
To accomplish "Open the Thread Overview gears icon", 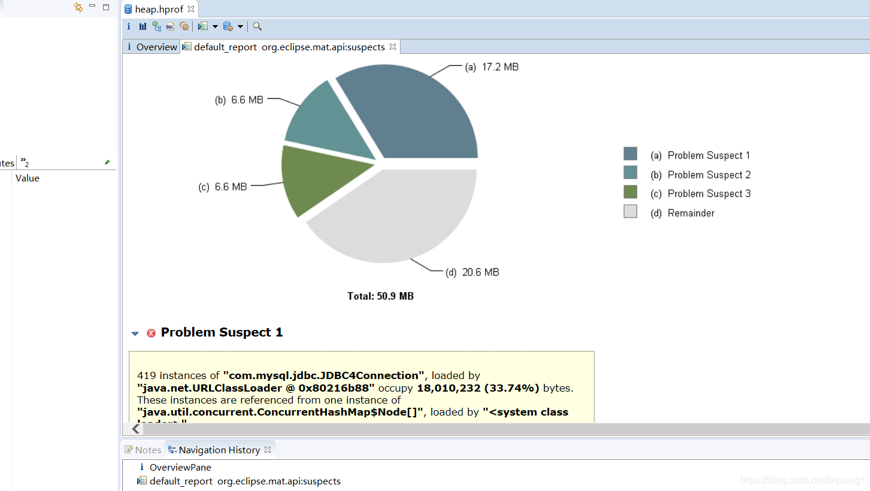I will pyautogui.click(x=184, y=26).
